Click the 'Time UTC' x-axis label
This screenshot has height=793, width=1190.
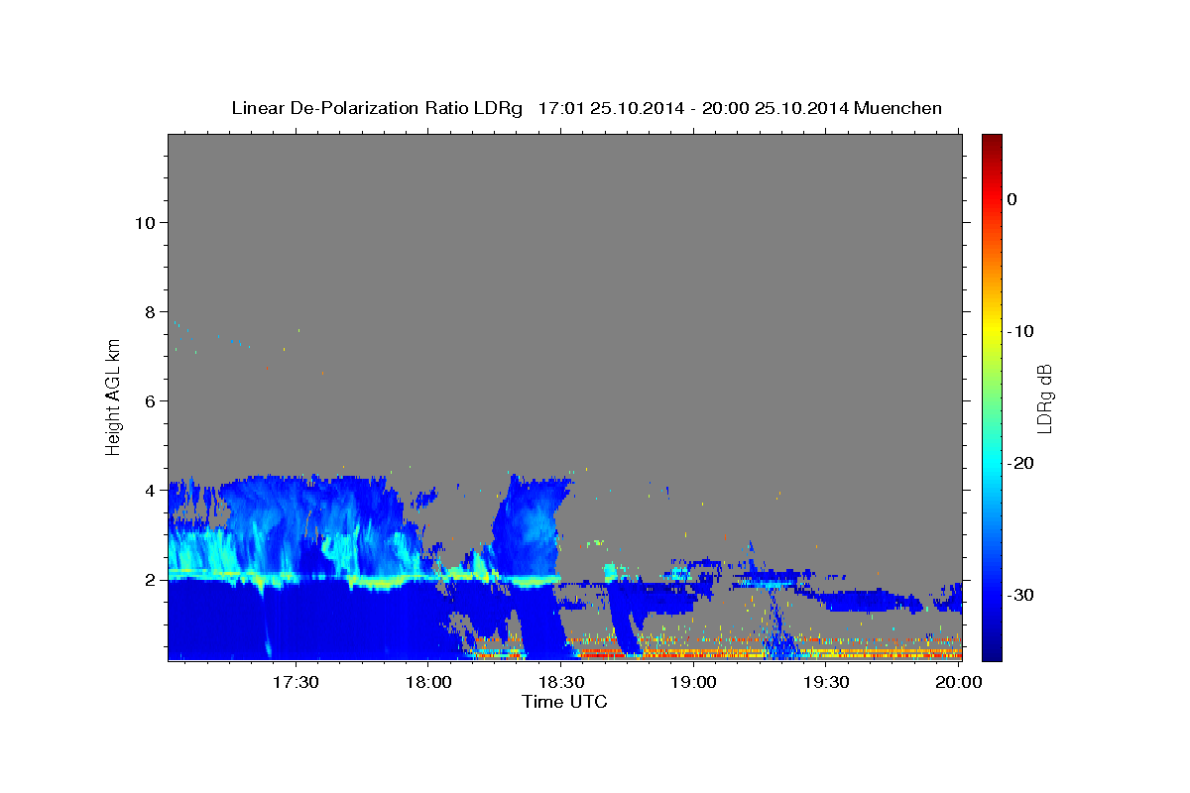click(564, 703)
